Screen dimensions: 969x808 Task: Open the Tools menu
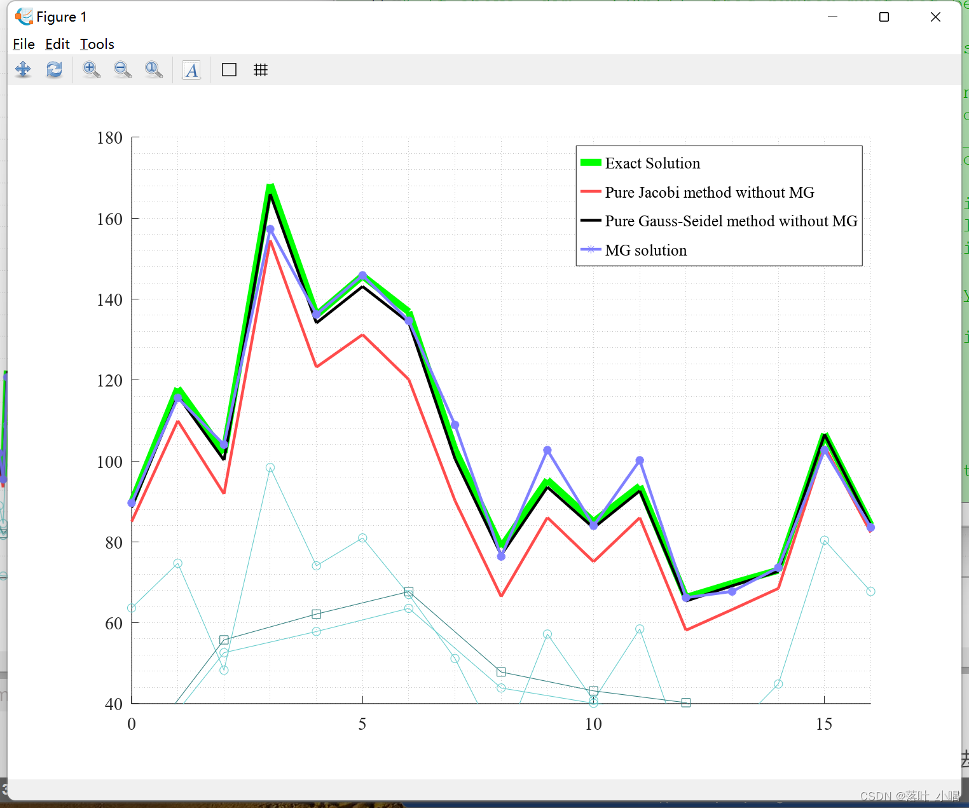point(97,44)
